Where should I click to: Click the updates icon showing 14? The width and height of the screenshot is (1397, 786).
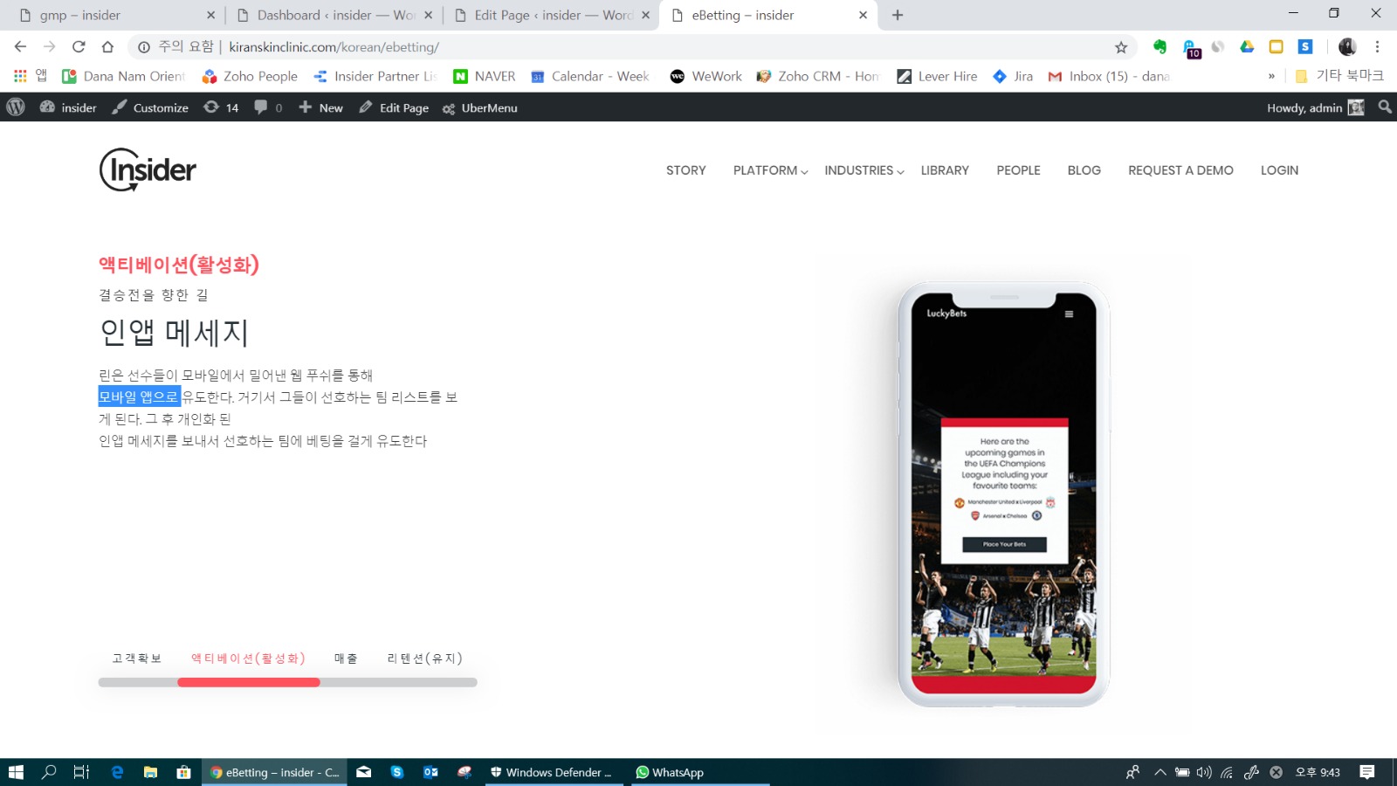(x=221, y=107)
